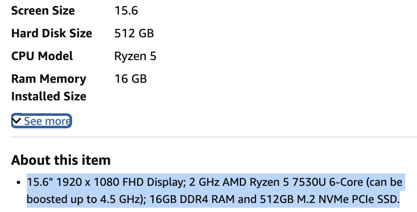Click the chevron icon beside See more

tap(17, 121)
